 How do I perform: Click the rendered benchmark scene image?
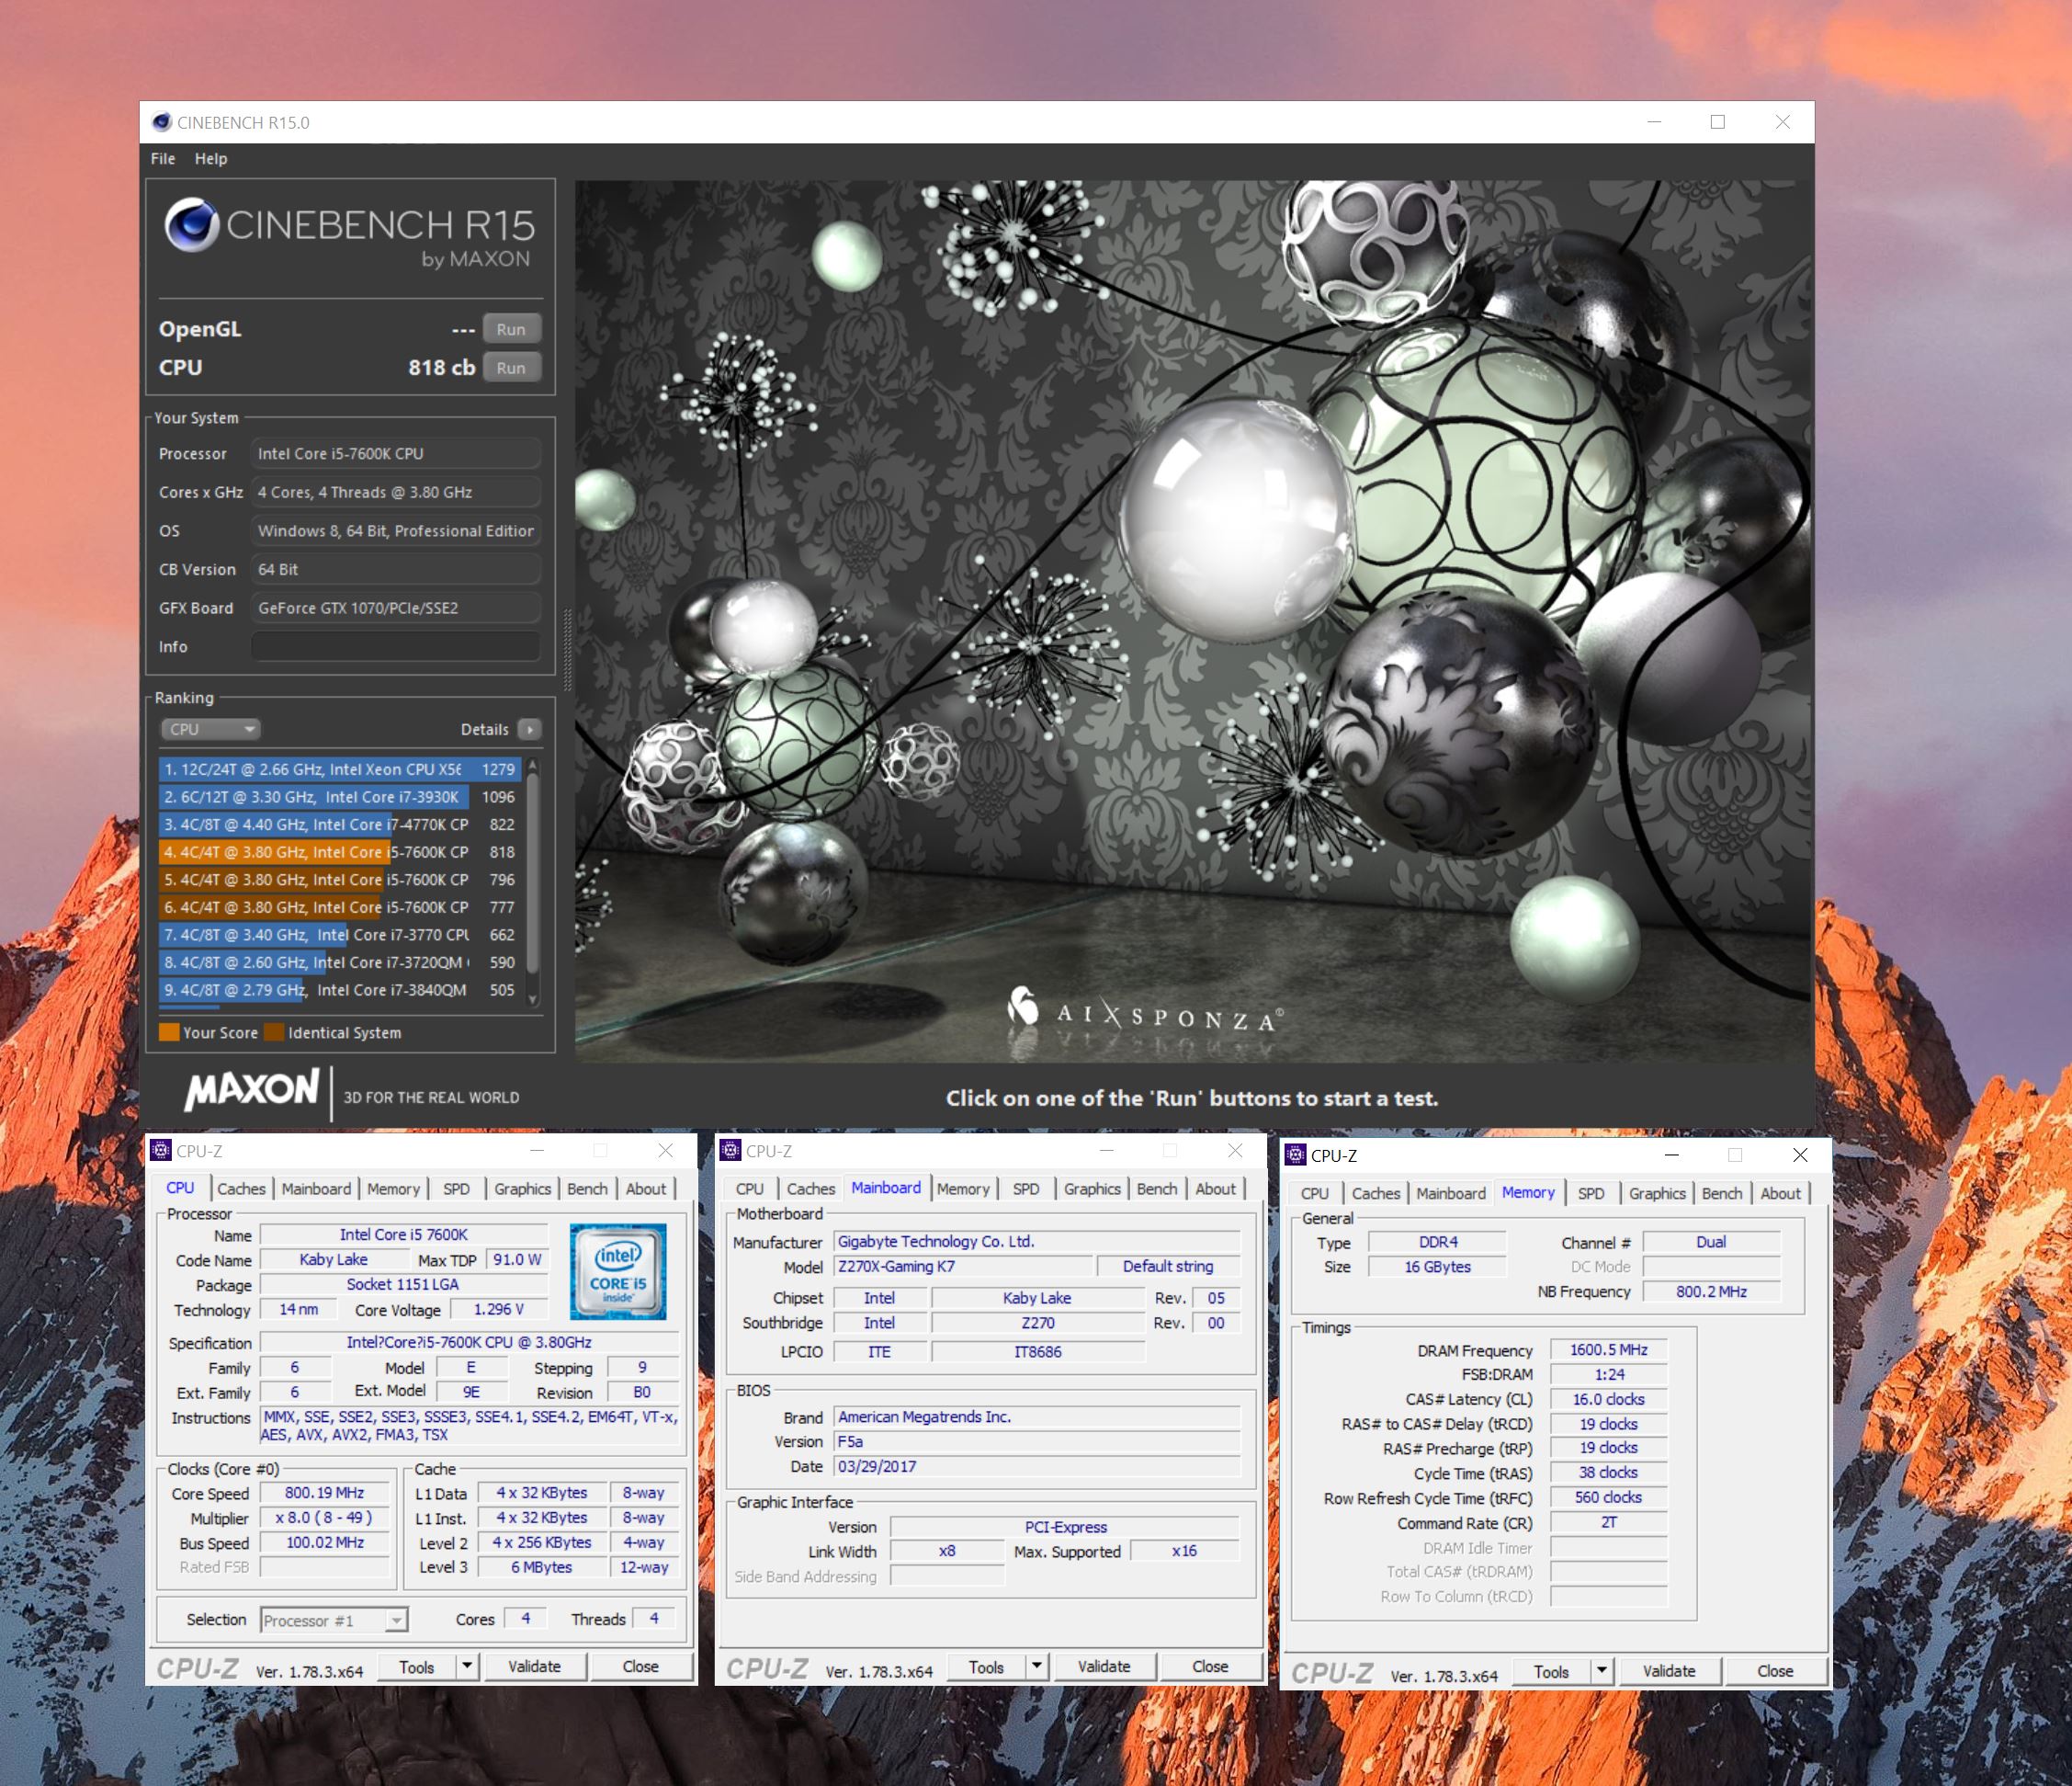click(1193, 620)
